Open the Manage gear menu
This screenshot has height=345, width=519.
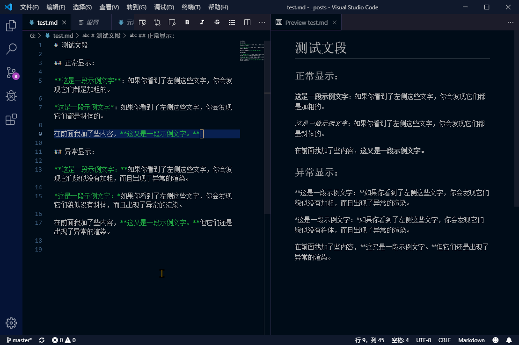tap(11, 323)
